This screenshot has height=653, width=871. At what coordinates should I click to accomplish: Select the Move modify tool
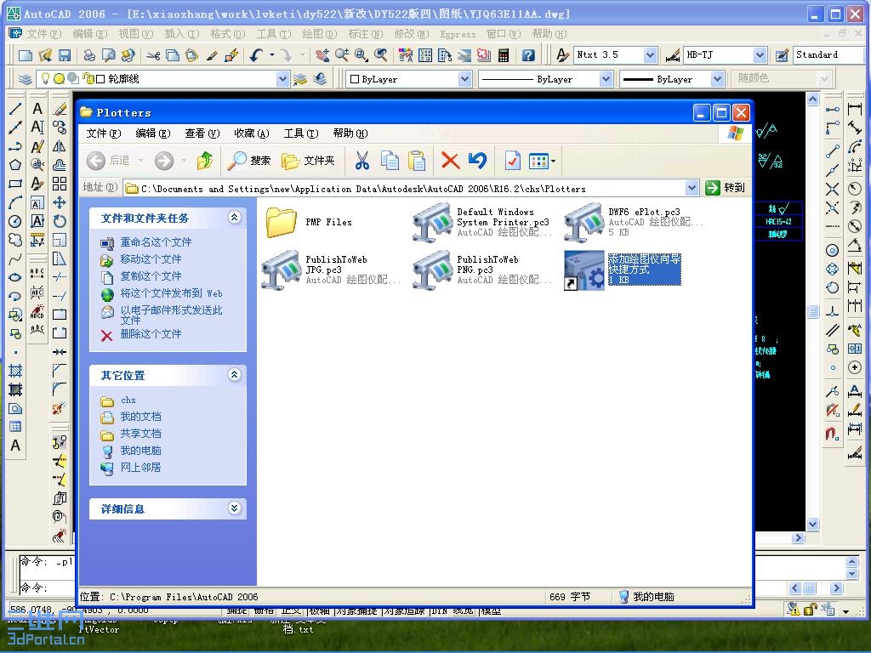[60, 202]
